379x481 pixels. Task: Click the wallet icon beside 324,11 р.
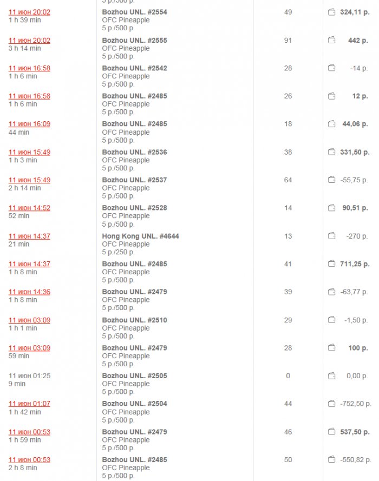click(x=332, y=12)
